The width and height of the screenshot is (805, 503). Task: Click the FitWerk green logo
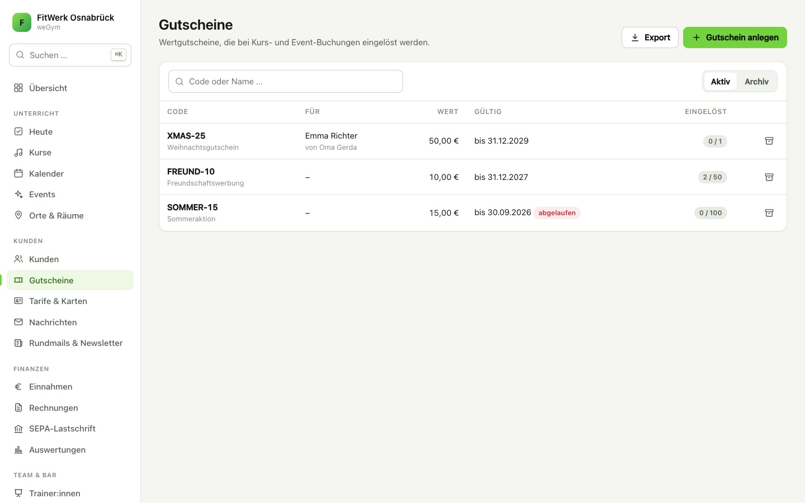22,22
